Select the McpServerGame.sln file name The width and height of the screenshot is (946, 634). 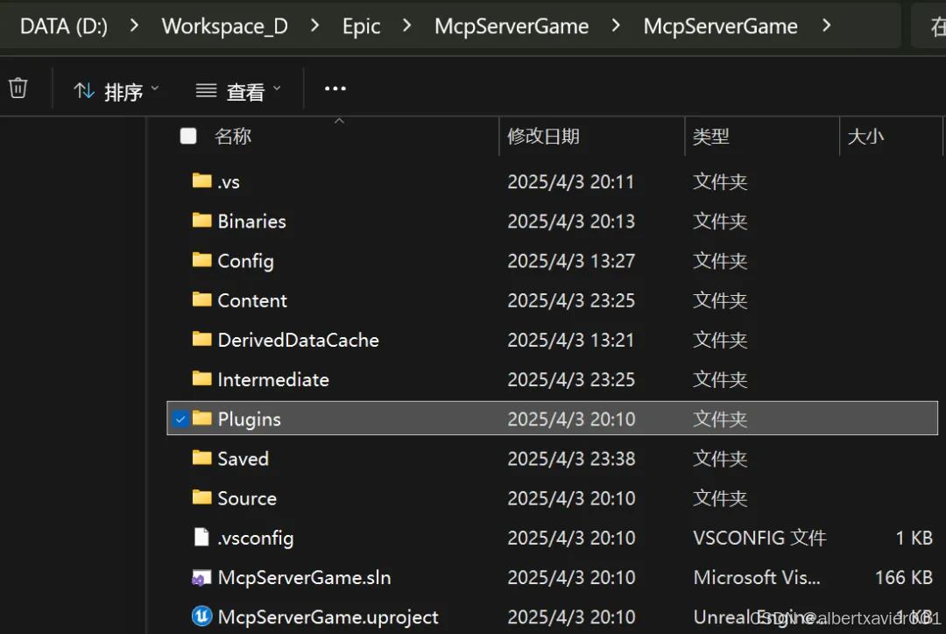pyautogui.click(x=304, y=578)
